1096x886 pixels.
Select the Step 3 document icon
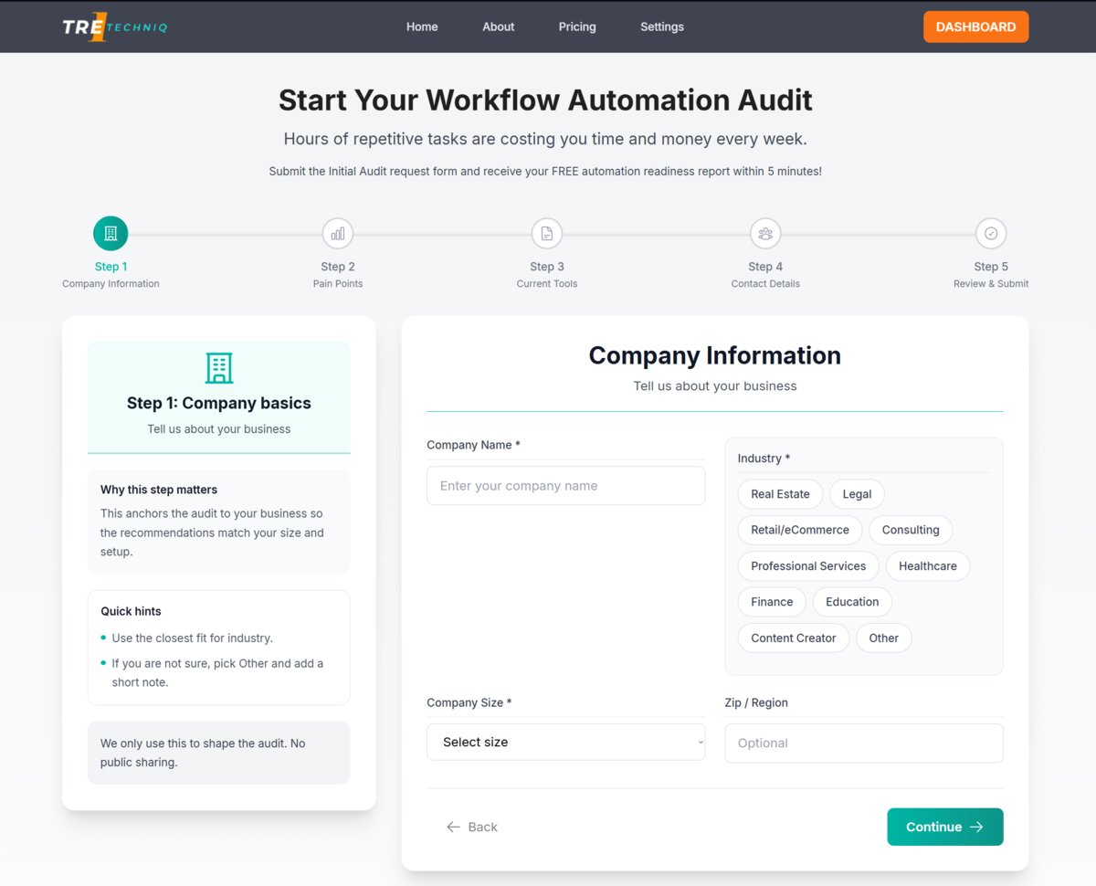click(547, 234)
